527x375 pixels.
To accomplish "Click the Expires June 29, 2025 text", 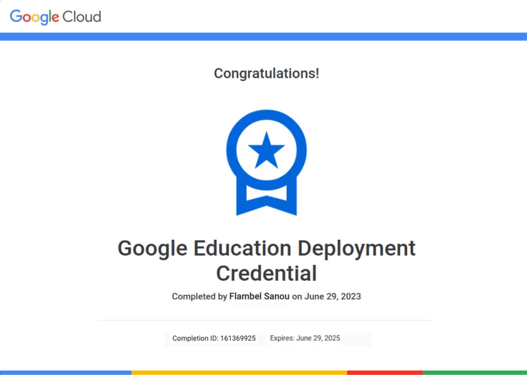I will [305, 338].
